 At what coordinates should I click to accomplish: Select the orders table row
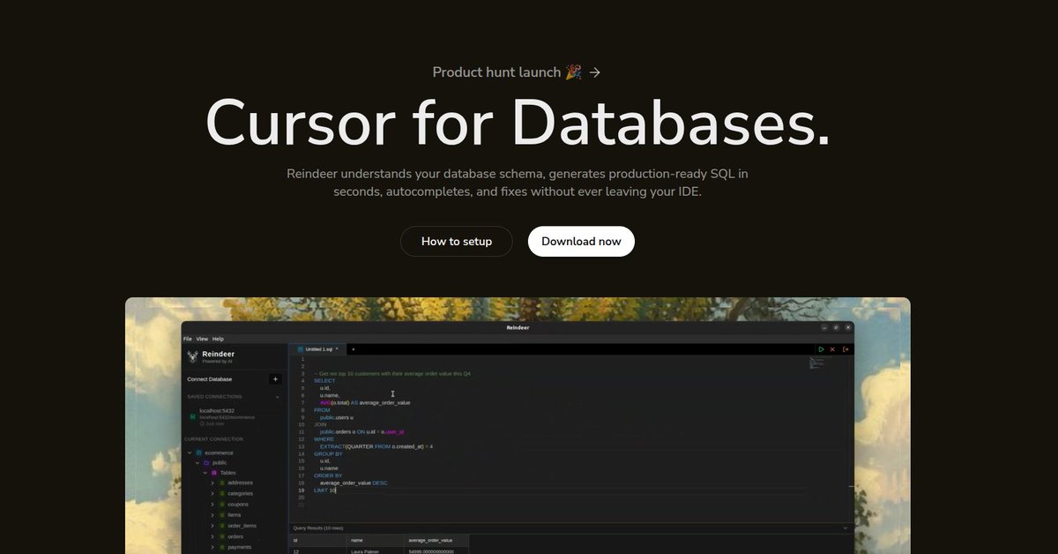click(236, 536)
